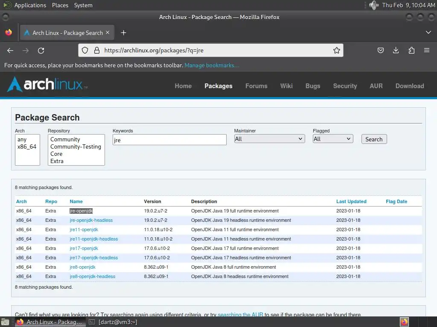Screen dimensions: 437x327
Task: Open the Firefox hamburger menu
Action: click(x=427, y=50)
